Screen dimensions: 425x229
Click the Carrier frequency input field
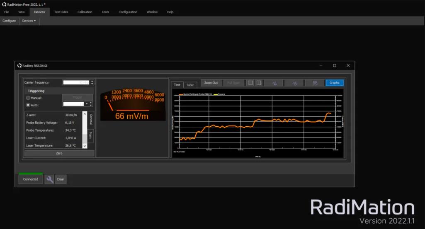(x=76, y=82)
